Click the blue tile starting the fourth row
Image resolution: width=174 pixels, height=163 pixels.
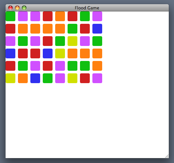10,53
